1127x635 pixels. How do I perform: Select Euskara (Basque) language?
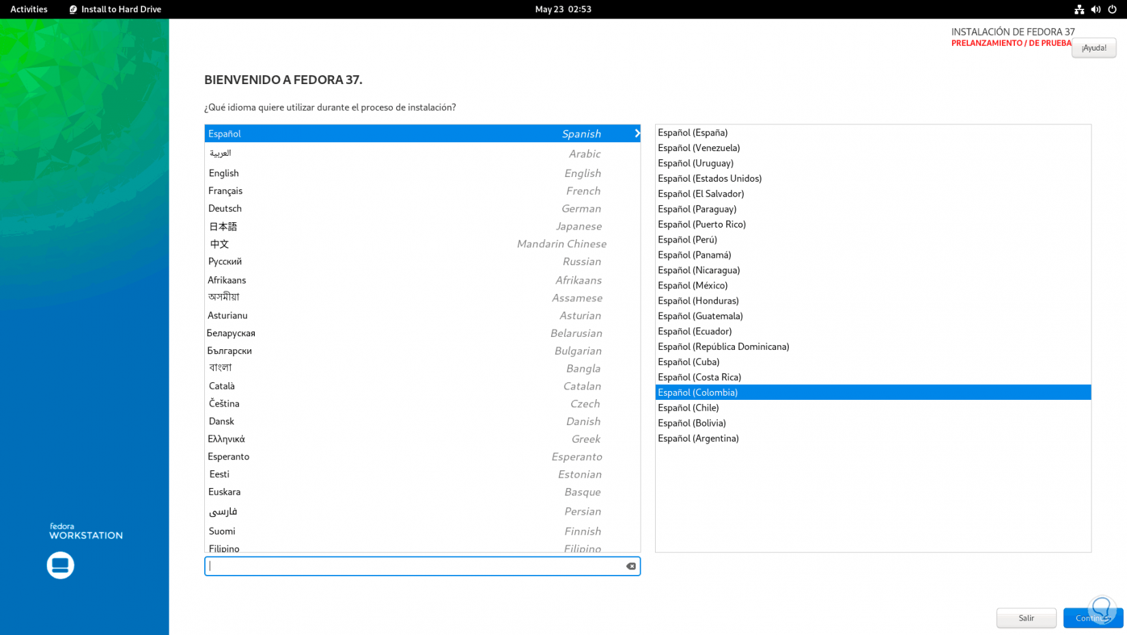[x=422, y=492]
